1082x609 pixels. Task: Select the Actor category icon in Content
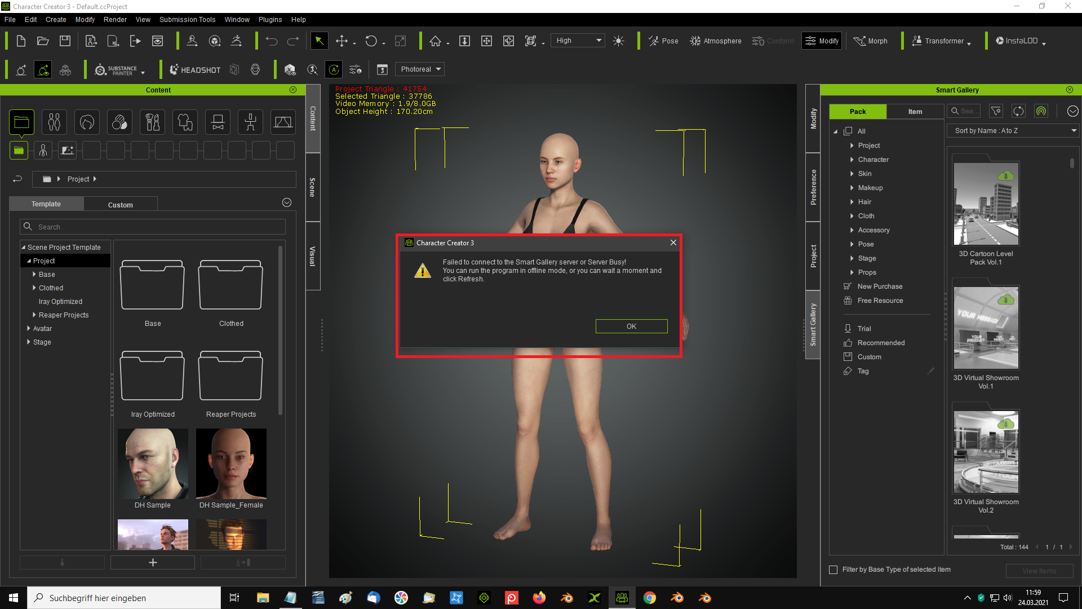pos(54,122)
